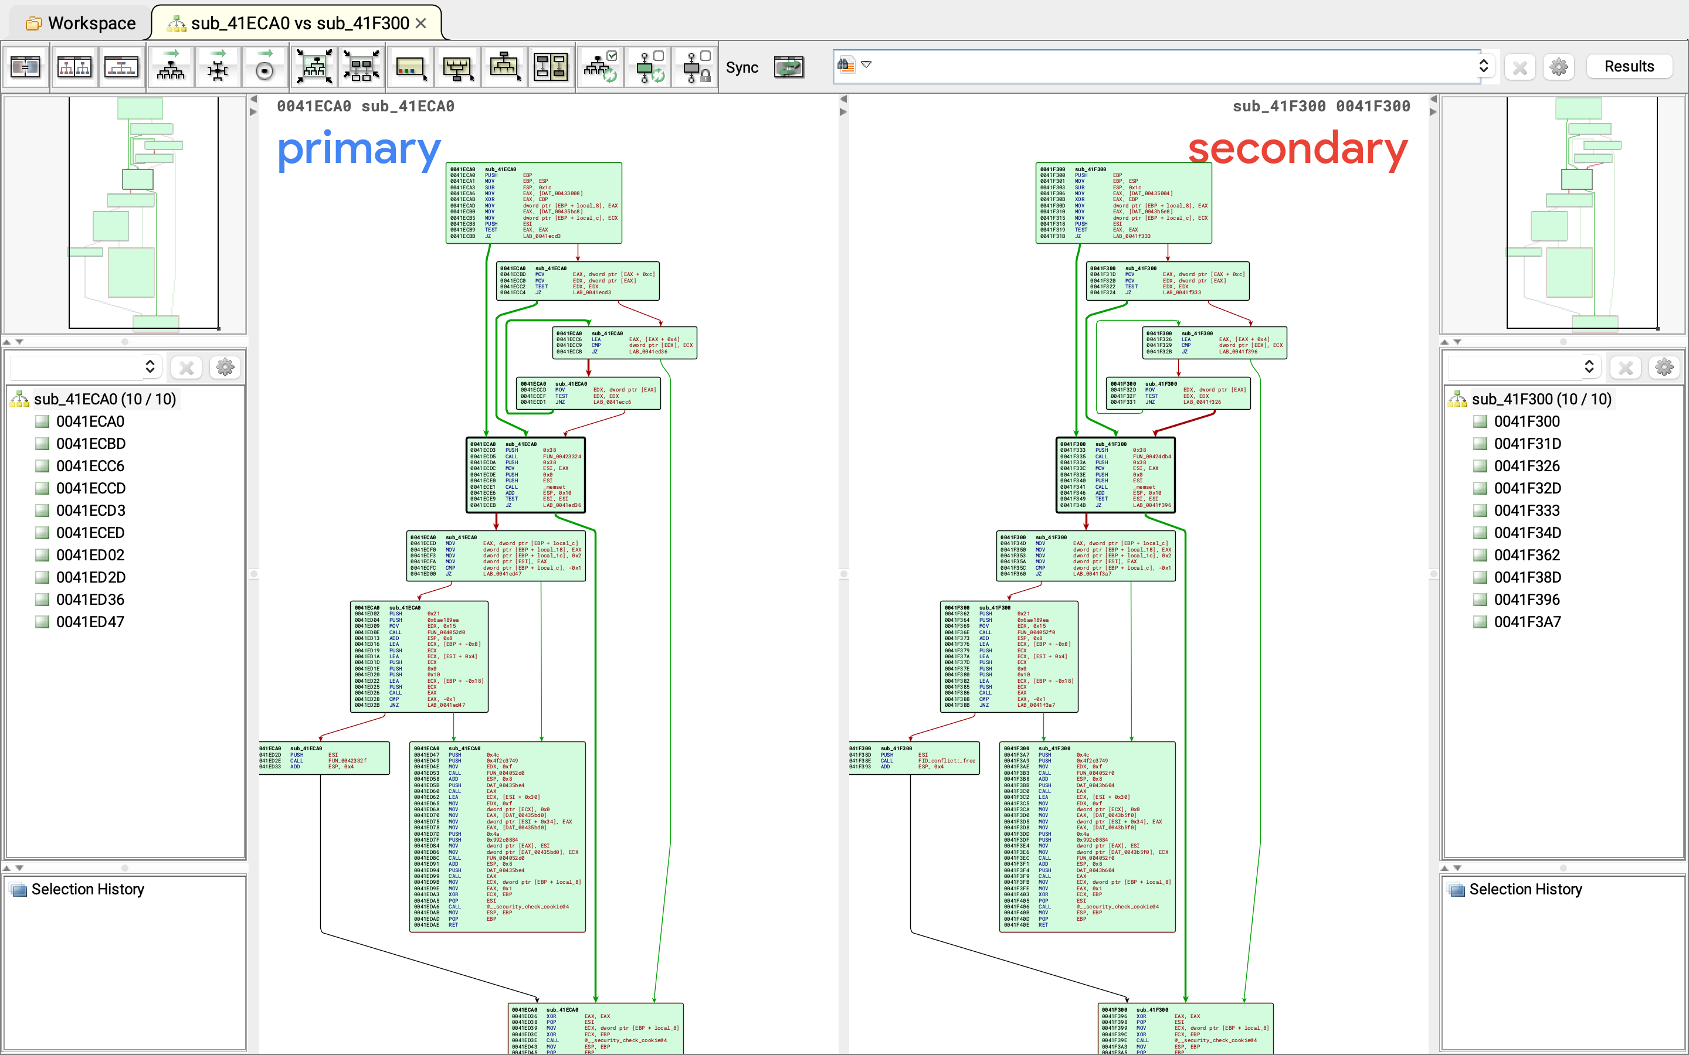Collapse the primary side panel arrow
This screenshot has width=1689, height=1055.
point(253,100)
